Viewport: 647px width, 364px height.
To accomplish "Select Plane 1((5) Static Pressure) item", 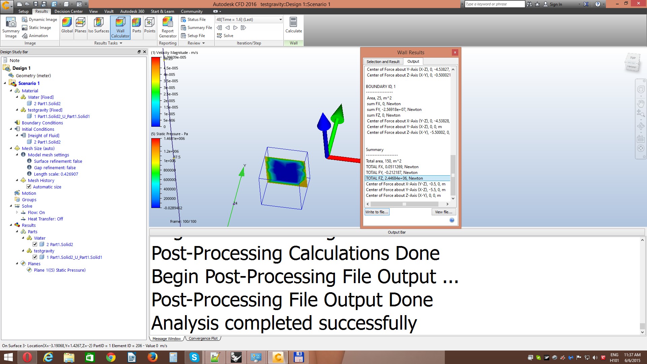I will (60, 270).
